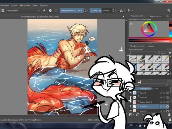
Task: Open layer filter funnel icon
Action: tap(167, 85)
